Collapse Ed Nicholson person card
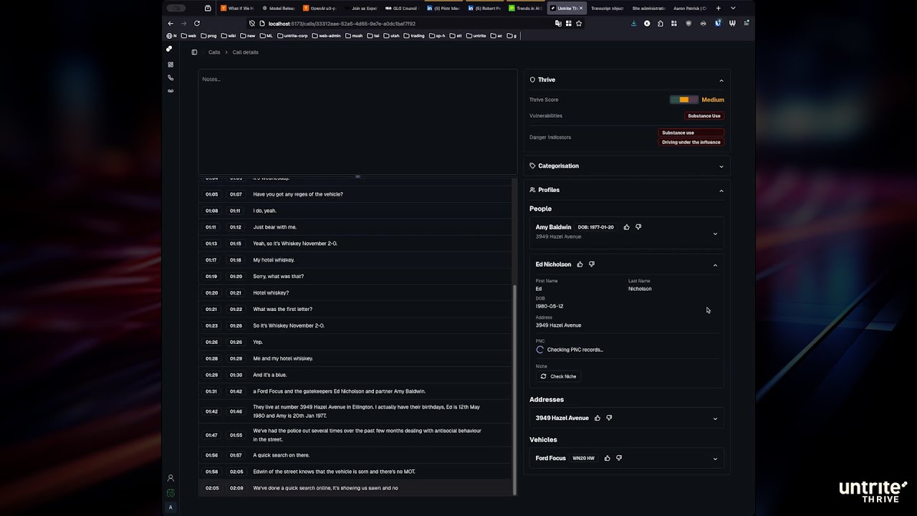 tap(715, 265)
